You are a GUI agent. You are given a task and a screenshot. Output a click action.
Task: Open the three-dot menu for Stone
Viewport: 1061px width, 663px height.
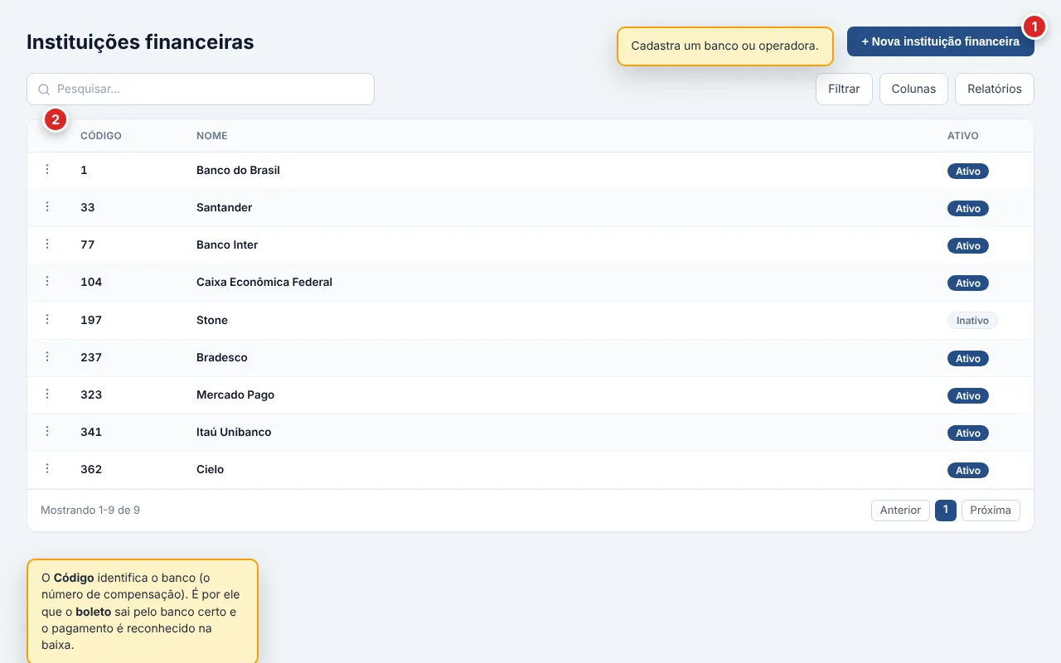[47, 319]
